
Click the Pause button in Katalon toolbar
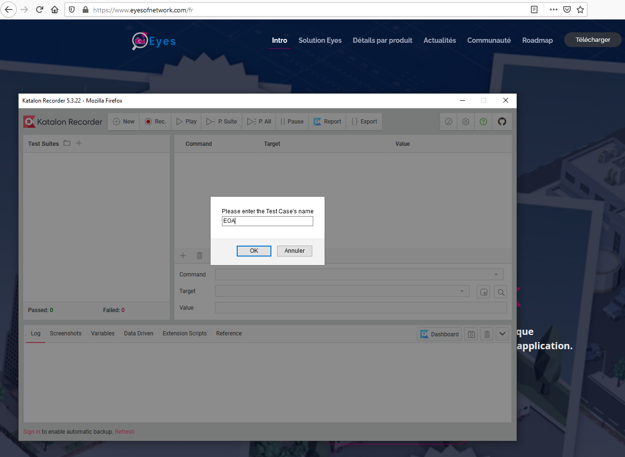pyautogui.click(x=292, y=122)
